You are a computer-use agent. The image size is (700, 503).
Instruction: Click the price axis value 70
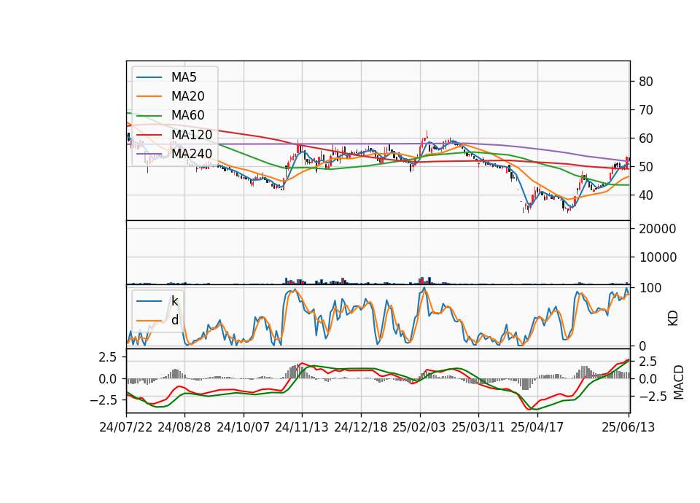coord(645,110)
